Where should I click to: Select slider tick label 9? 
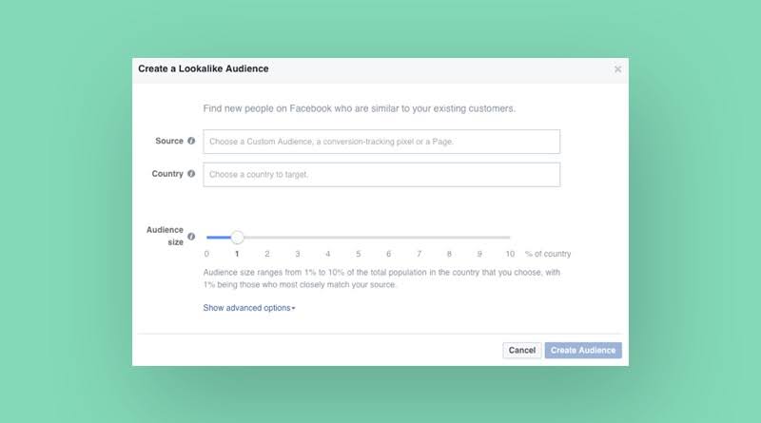click(x=479, y=254)
